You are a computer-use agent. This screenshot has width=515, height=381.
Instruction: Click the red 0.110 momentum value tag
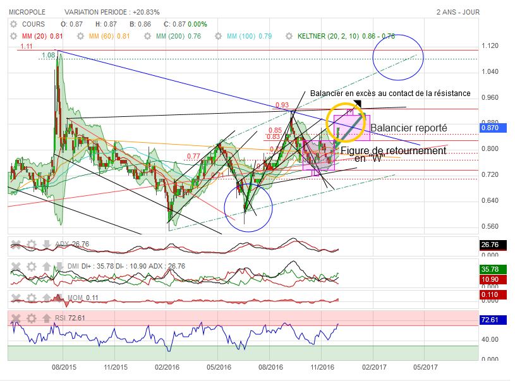494,294
